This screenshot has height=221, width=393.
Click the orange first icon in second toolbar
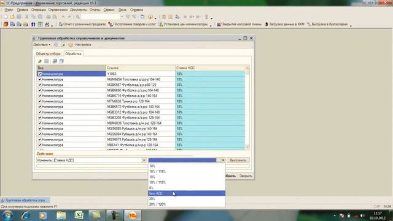(6, 25)
